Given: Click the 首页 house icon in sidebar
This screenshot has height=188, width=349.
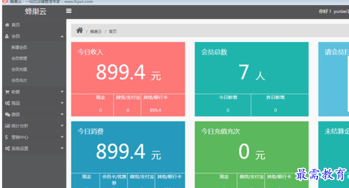Looking at the screenshot, I should click(7, 25).
